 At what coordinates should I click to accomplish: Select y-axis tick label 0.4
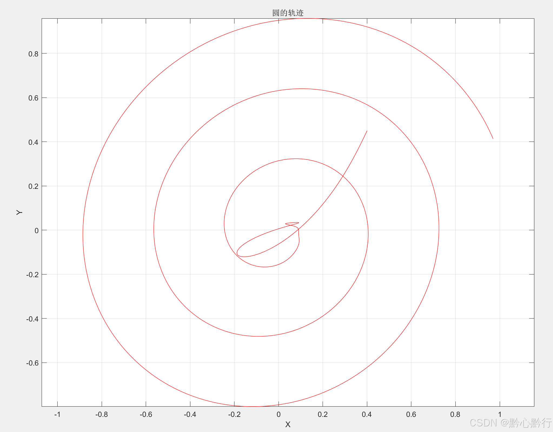tap(34, 142)
